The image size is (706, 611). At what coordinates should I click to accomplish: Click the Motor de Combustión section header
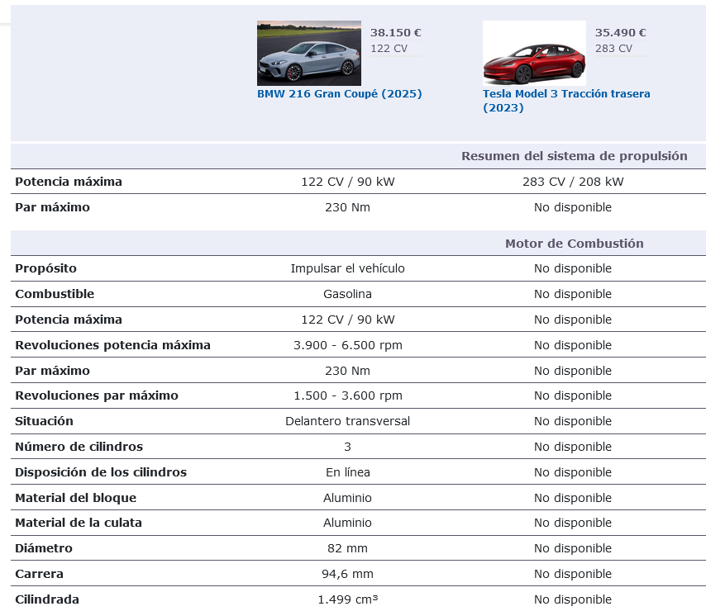point(574,244)
